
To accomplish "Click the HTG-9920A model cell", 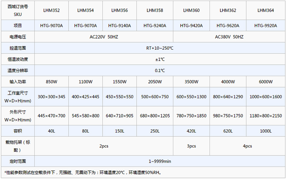I will coord(266,26).
